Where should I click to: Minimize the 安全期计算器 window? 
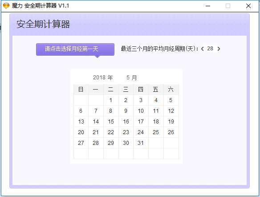click(x=208, y=6)
